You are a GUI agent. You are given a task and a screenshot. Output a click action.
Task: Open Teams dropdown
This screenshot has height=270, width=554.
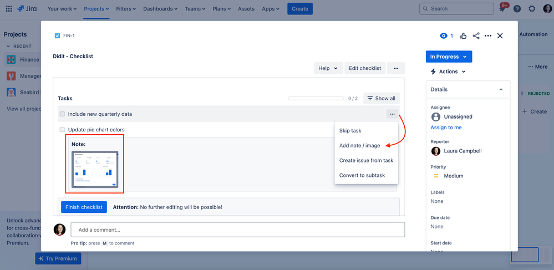195,9
